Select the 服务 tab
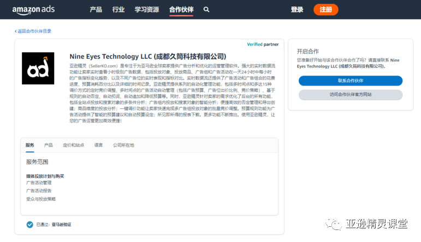This screenshot has width=421, height=242. pos(29,145)
